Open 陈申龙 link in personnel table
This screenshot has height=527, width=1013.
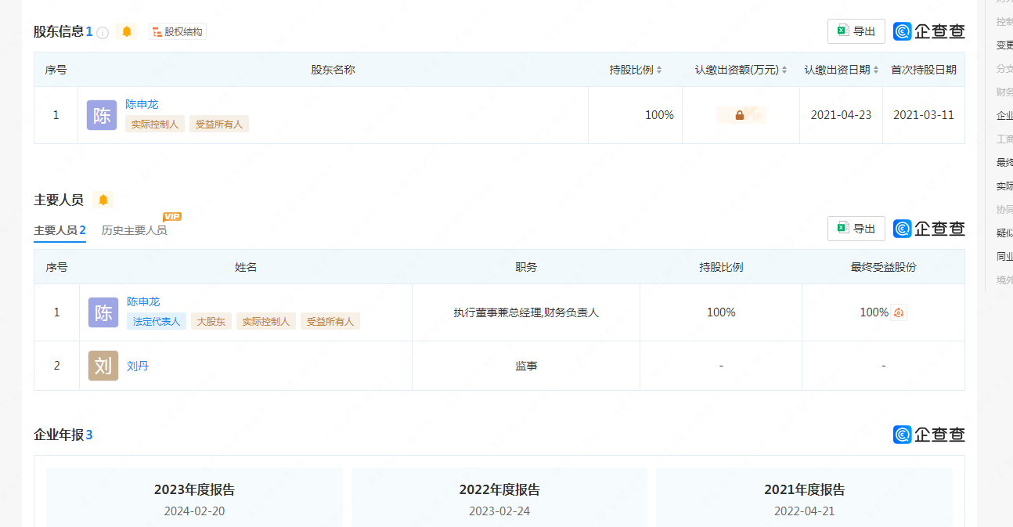tap(143, 301)
